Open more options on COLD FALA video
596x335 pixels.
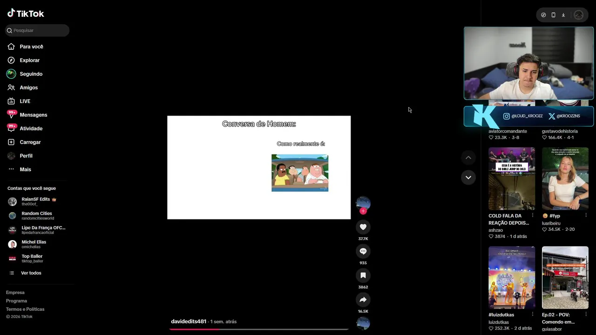pyautogui.click(x=533, y=215)
